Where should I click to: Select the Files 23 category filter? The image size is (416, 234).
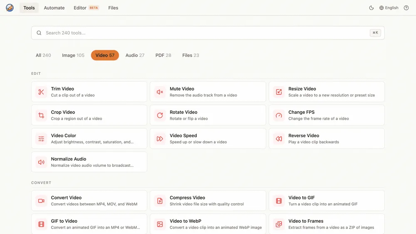191,55
